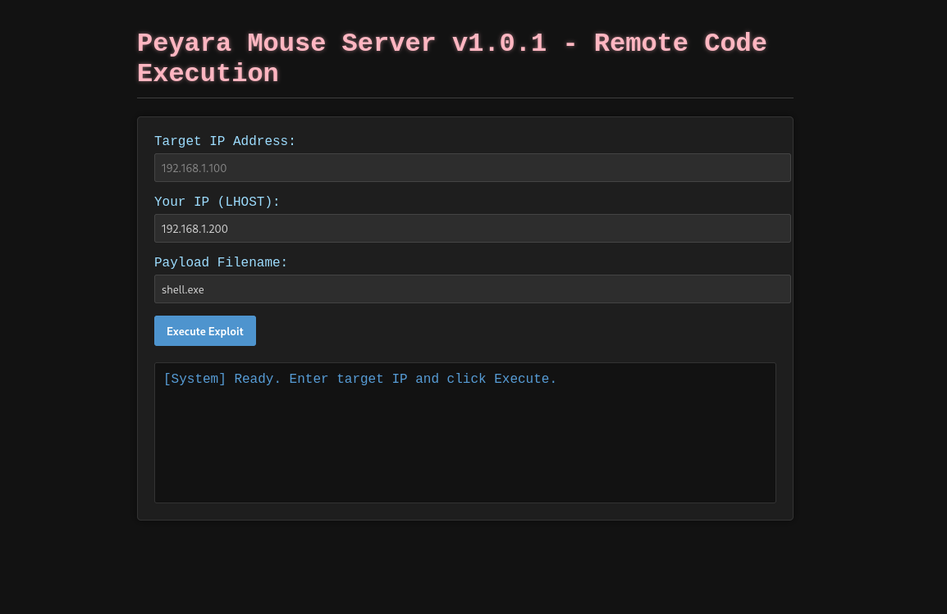Click the "Your IP (LHOST):" label

click(x=217, y=202)
